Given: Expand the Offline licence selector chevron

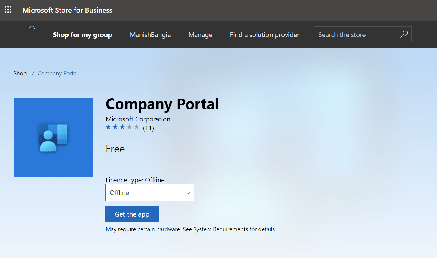Looking at the screenshot, I should pyautogui.click(x=188, y=193).
